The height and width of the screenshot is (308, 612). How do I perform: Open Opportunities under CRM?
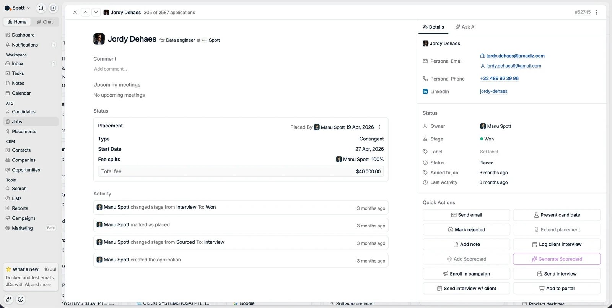pos(31,170)
